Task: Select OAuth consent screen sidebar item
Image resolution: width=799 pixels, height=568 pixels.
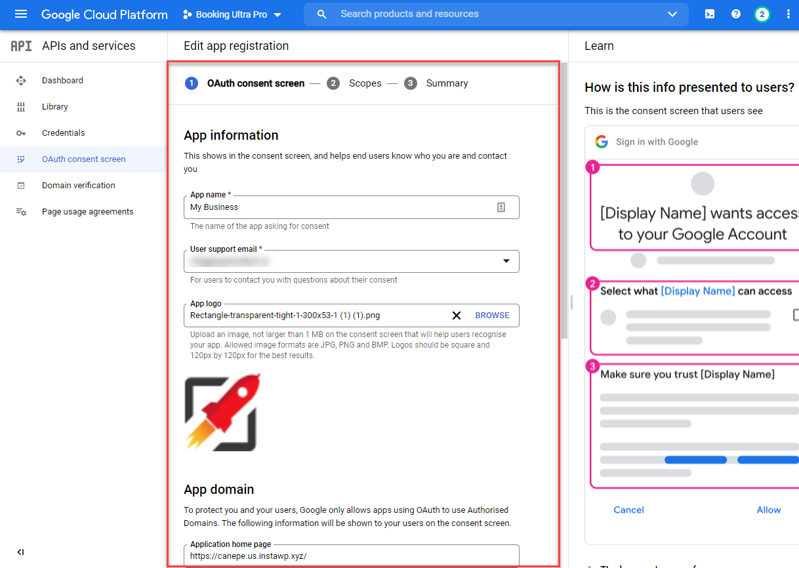Action: tap(83, 159)
